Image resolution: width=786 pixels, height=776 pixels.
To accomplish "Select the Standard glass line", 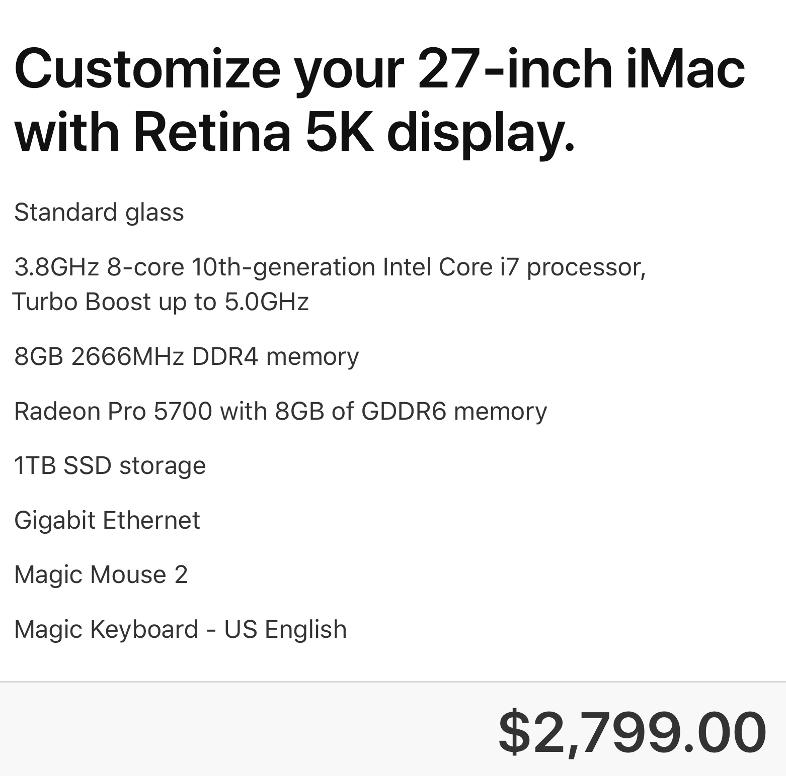I will pos(99,212).
